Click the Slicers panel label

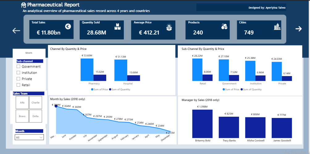(x=29, y=53)
